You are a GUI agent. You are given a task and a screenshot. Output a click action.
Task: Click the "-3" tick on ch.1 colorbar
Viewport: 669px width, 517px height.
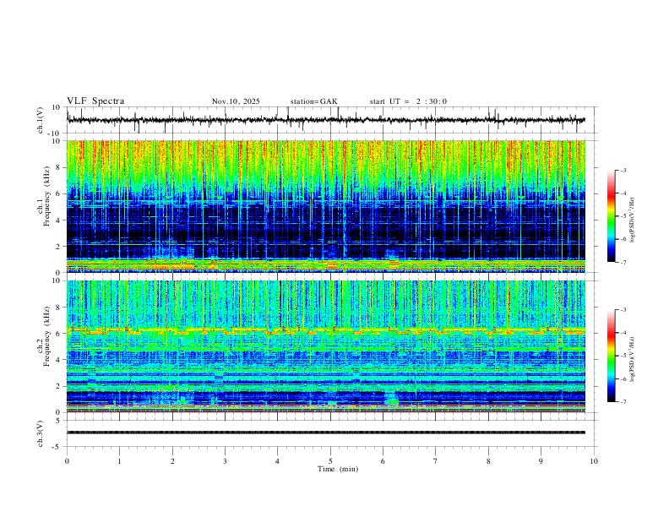tap(623, 170)
